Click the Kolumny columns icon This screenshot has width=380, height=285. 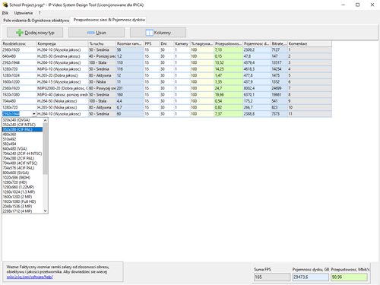[x=149, y=33]
